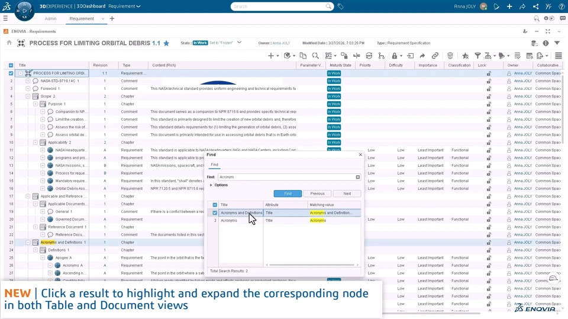Screen dimensions: 568x319
Task: Click the Next button in Find dialog
Action: [347, 194]
